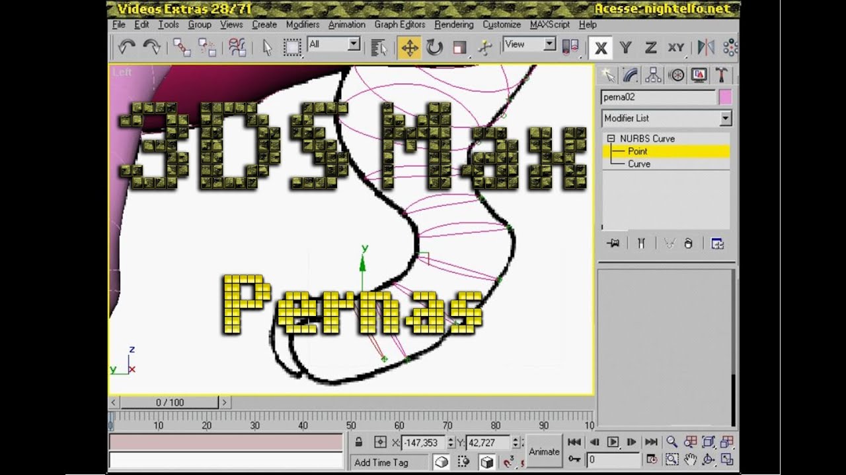Click Y coordinate spinner arrows
The image size is (846, 475).
[516, 443]
